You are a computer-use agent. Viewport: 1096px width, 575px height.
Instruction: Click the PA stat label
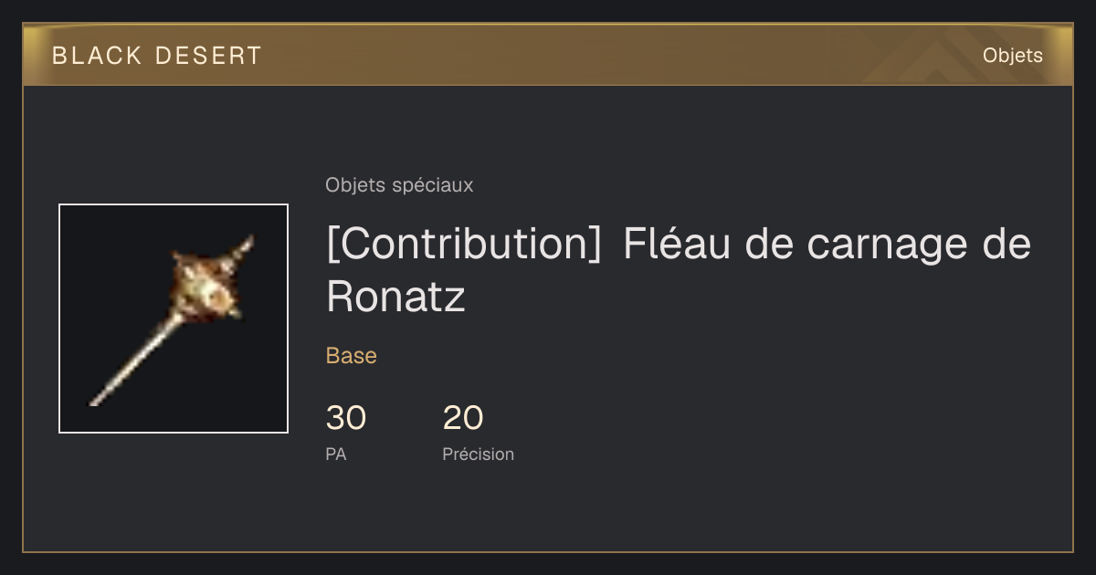(x=336, y=454)
